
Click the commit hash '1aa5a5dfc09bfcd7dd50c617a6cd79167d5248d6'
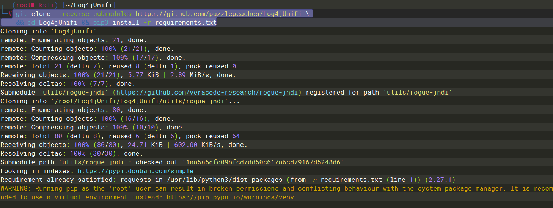point(263,162)
